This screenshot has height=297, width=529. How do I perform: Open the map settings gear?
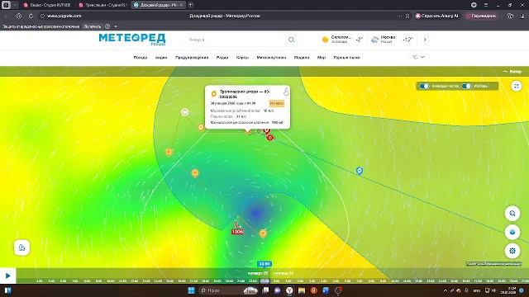(512, 251)
